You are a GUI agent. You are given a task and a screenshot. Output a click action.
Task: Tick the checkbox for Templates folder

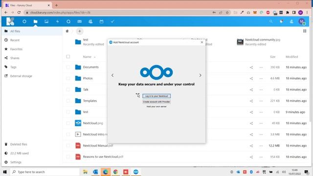point(68,101)
